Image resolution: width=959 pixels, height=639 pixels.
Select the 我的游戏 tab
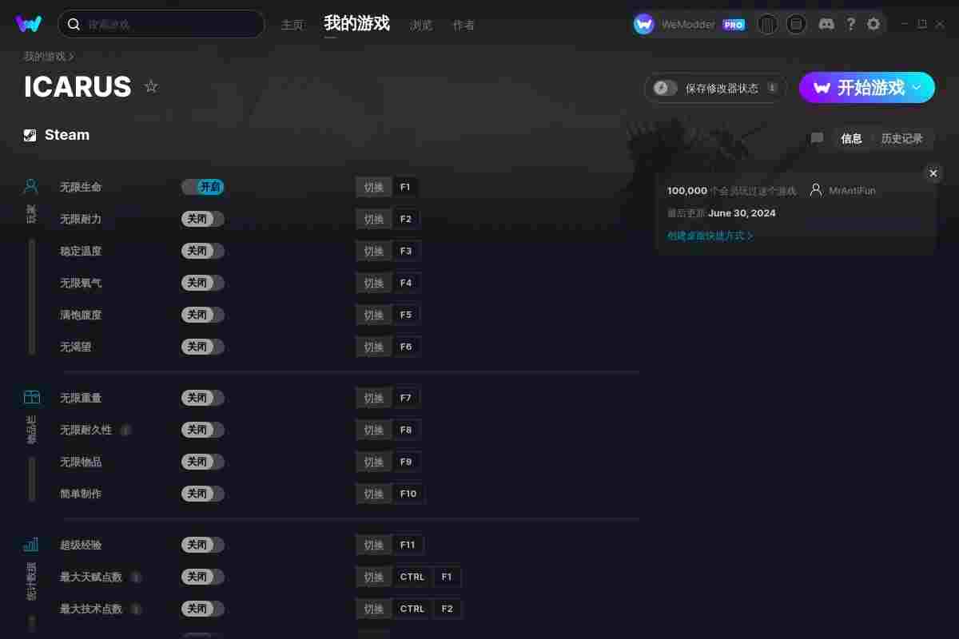click(357, 24)
